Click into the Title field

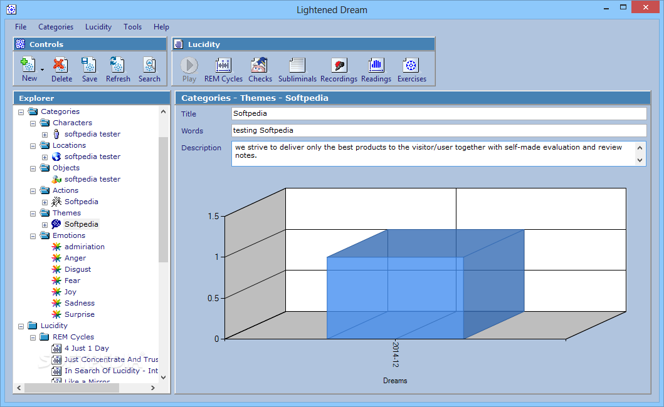(439, 113)
